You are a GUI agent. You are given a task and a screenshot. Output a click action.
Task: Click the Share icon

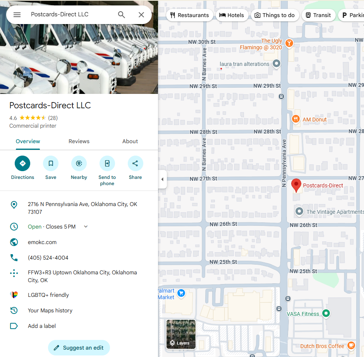click(x=136, y=163)
